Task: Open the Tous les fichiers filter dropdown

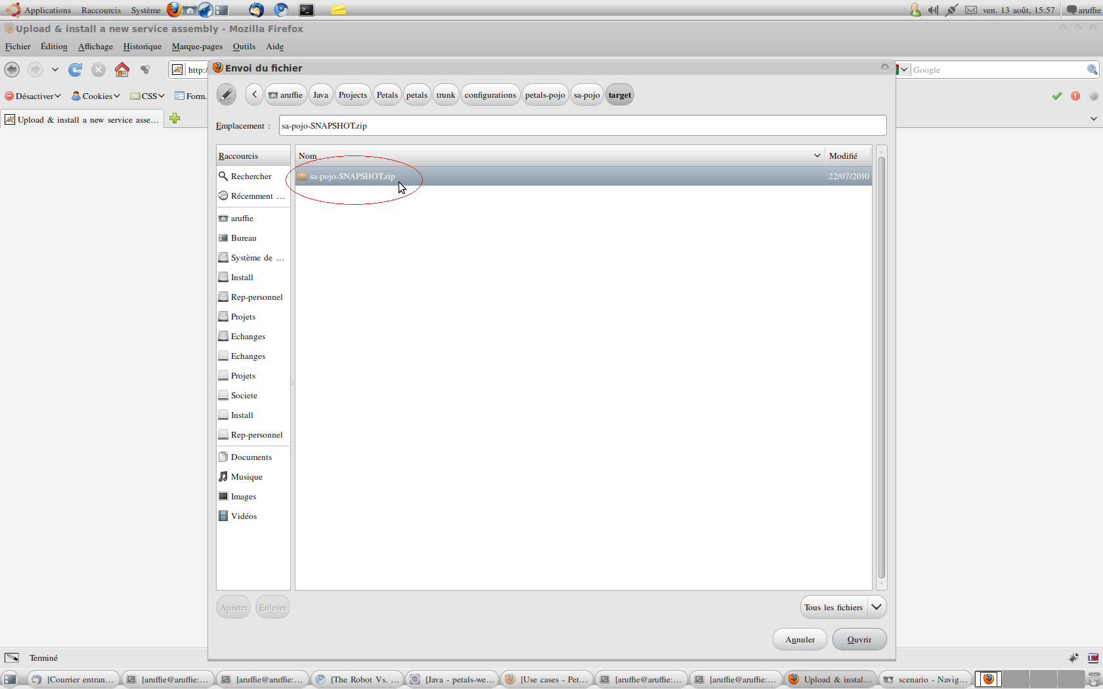Action: point(843,608)
